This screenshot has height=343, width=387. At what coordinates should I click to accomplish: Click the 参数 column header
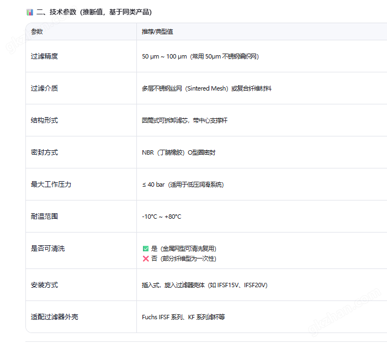click(37, 31)
